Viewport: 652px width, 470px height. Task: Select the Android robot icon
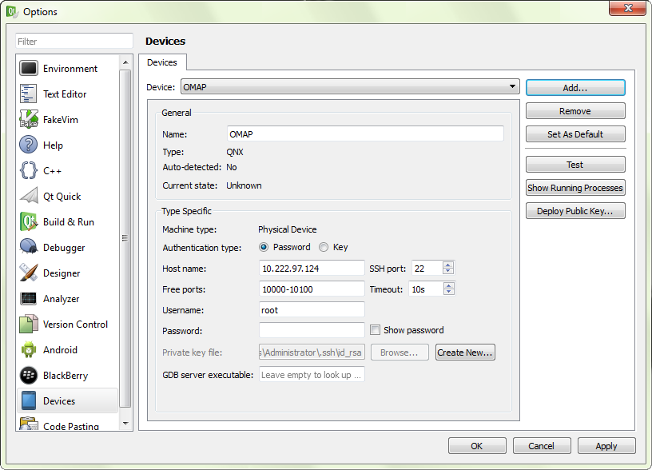(29, 350)
